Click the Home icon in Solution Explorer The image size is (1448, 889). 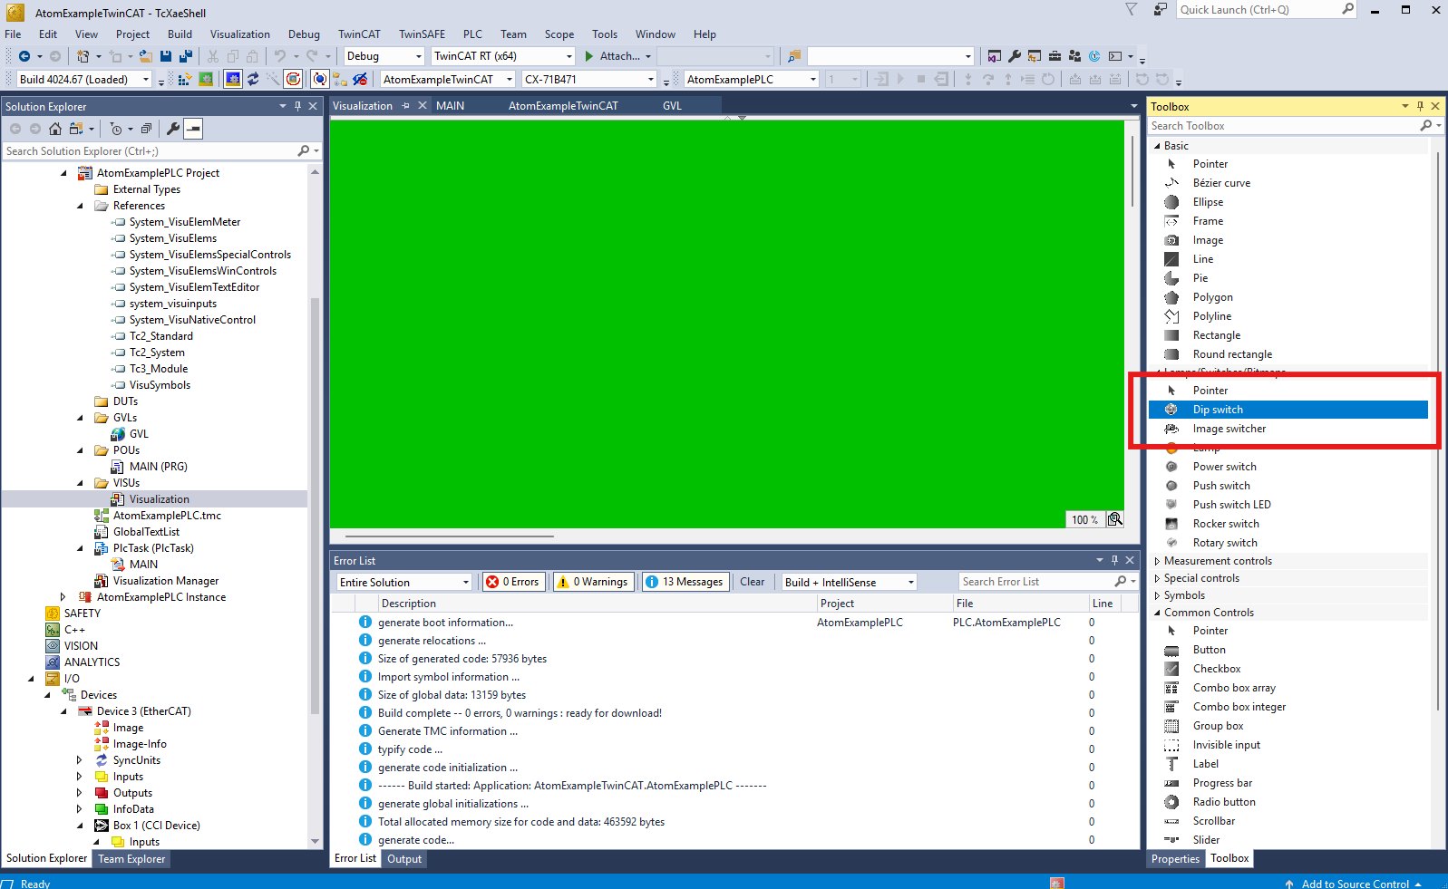coord(55,129)
